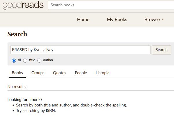This screenshot has height=118, width=174.
Task: Click the "Looking for a book?" text
Action: pyautogui.click(x=25, y=100)
